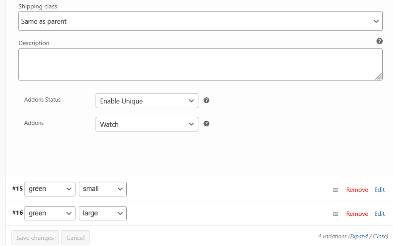
Task: Click inside the Description text area
Action: coord(196,64)
